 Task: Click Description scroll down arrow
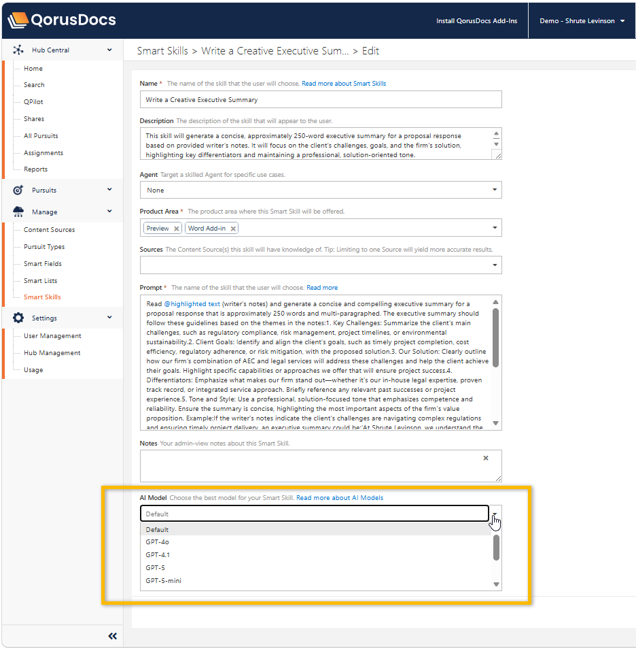click(x=496, y=144)
